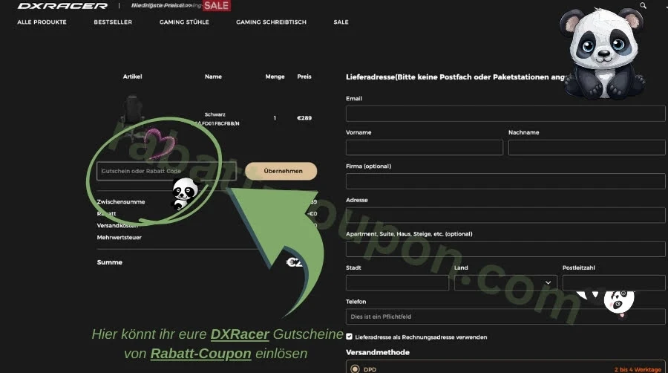668x373 pixels.
Task: Click the product name Schwarz text
Action: pyautogui.click(x=215, y=114)
